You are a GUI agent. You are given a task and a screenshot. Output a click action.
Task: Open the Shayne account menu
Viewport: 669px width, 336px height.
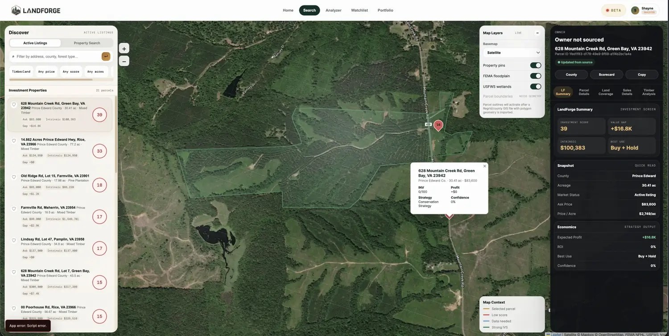[x=644, y=10]
